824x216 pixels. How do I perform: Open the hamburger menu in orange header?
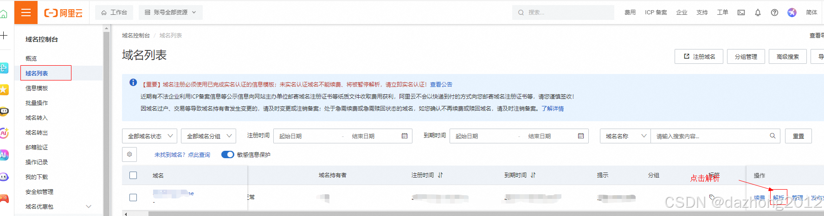tap(26, 12)
